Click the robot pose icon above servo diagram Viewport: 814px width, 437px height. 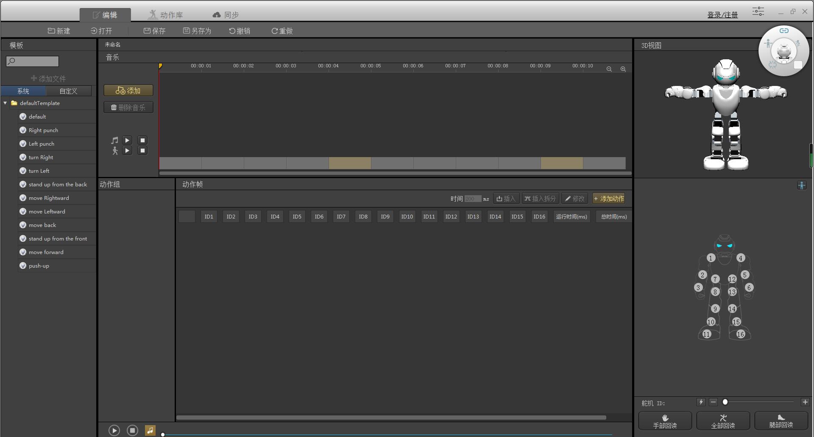click(x=801, y=185)
